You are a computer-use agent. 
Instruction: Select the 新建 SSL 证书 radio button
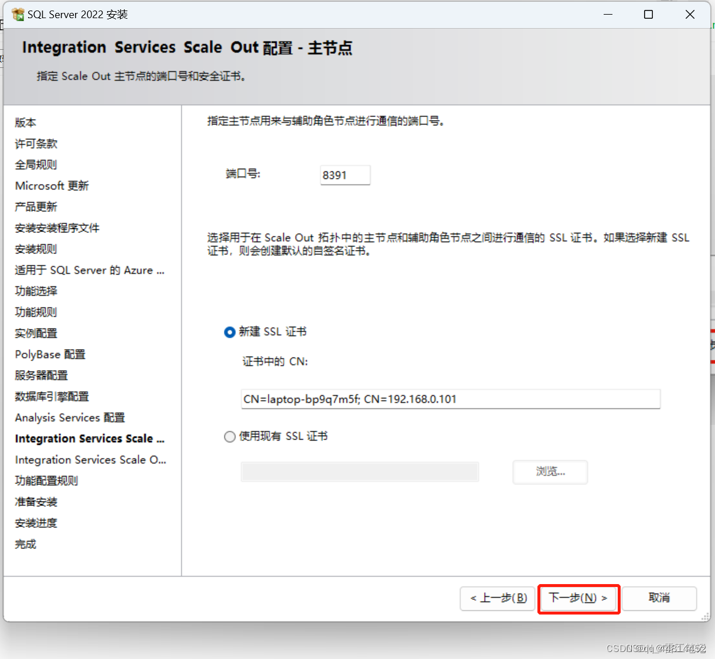click(230, 332)
